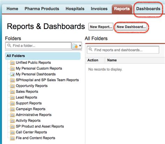165x144 pixels.
Task: Click the My Personal Dashboards chart icon
Action: click(x=13, y=74)
